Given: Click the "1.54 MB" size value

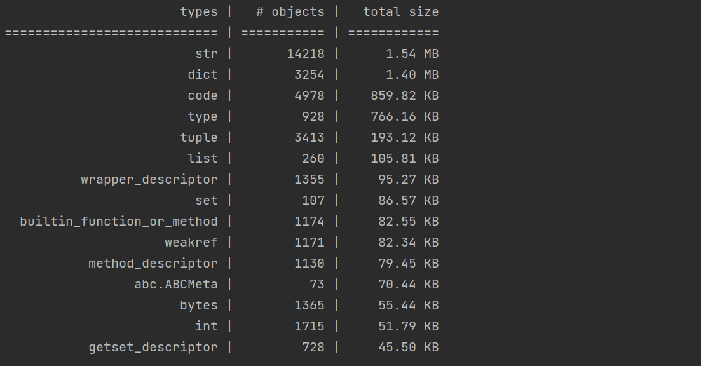Looking at the screenshot, I should point(412,54).
